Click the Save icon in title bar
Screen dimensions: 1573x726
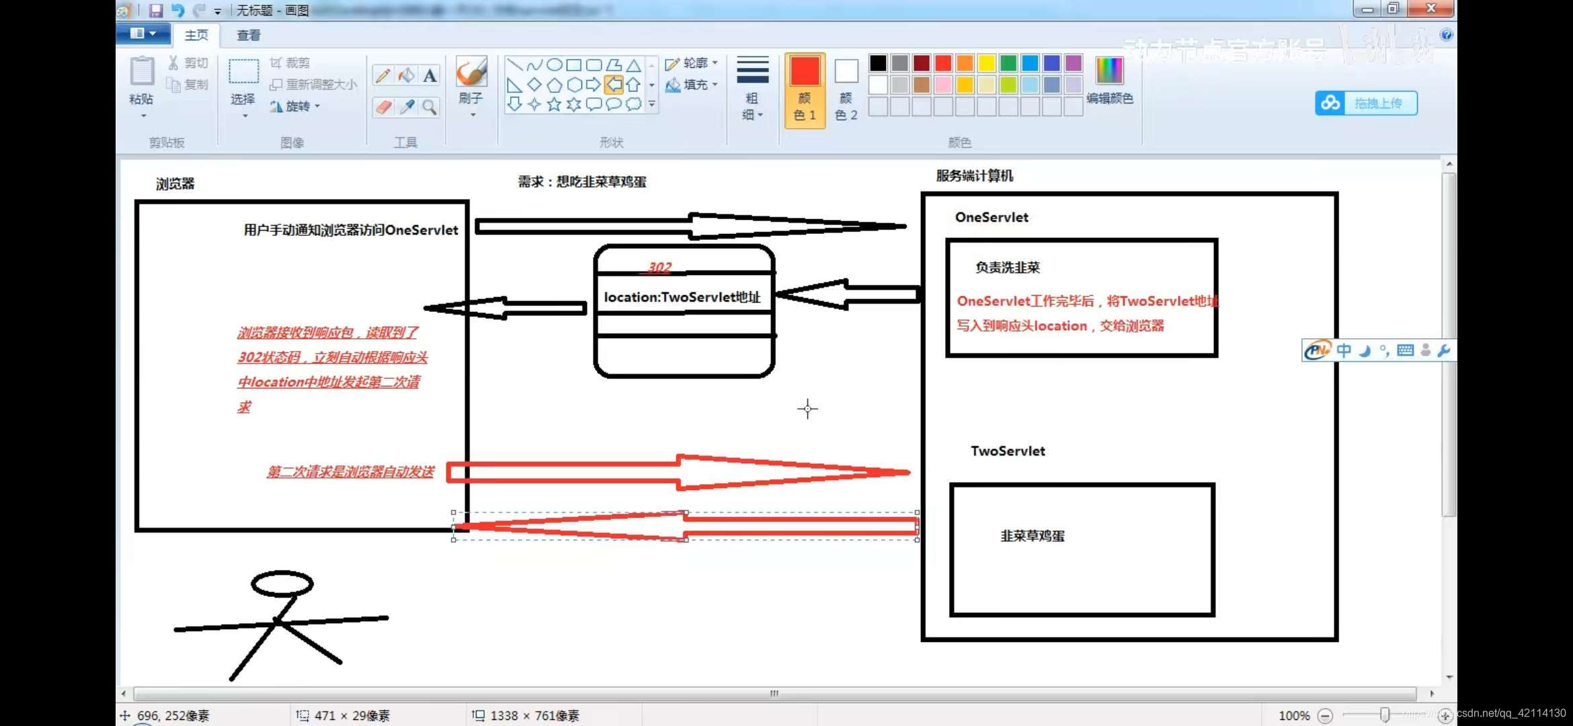156,10
